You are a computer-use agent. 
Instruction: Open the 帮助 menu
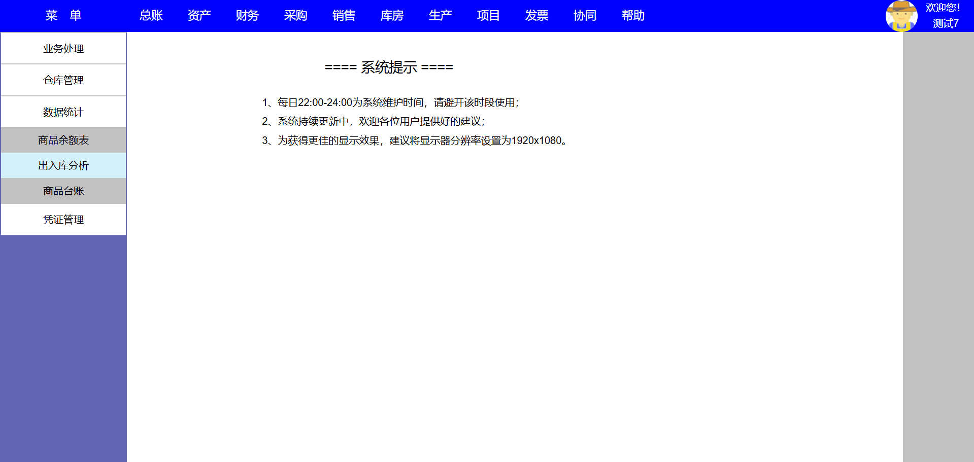point(633,16)
